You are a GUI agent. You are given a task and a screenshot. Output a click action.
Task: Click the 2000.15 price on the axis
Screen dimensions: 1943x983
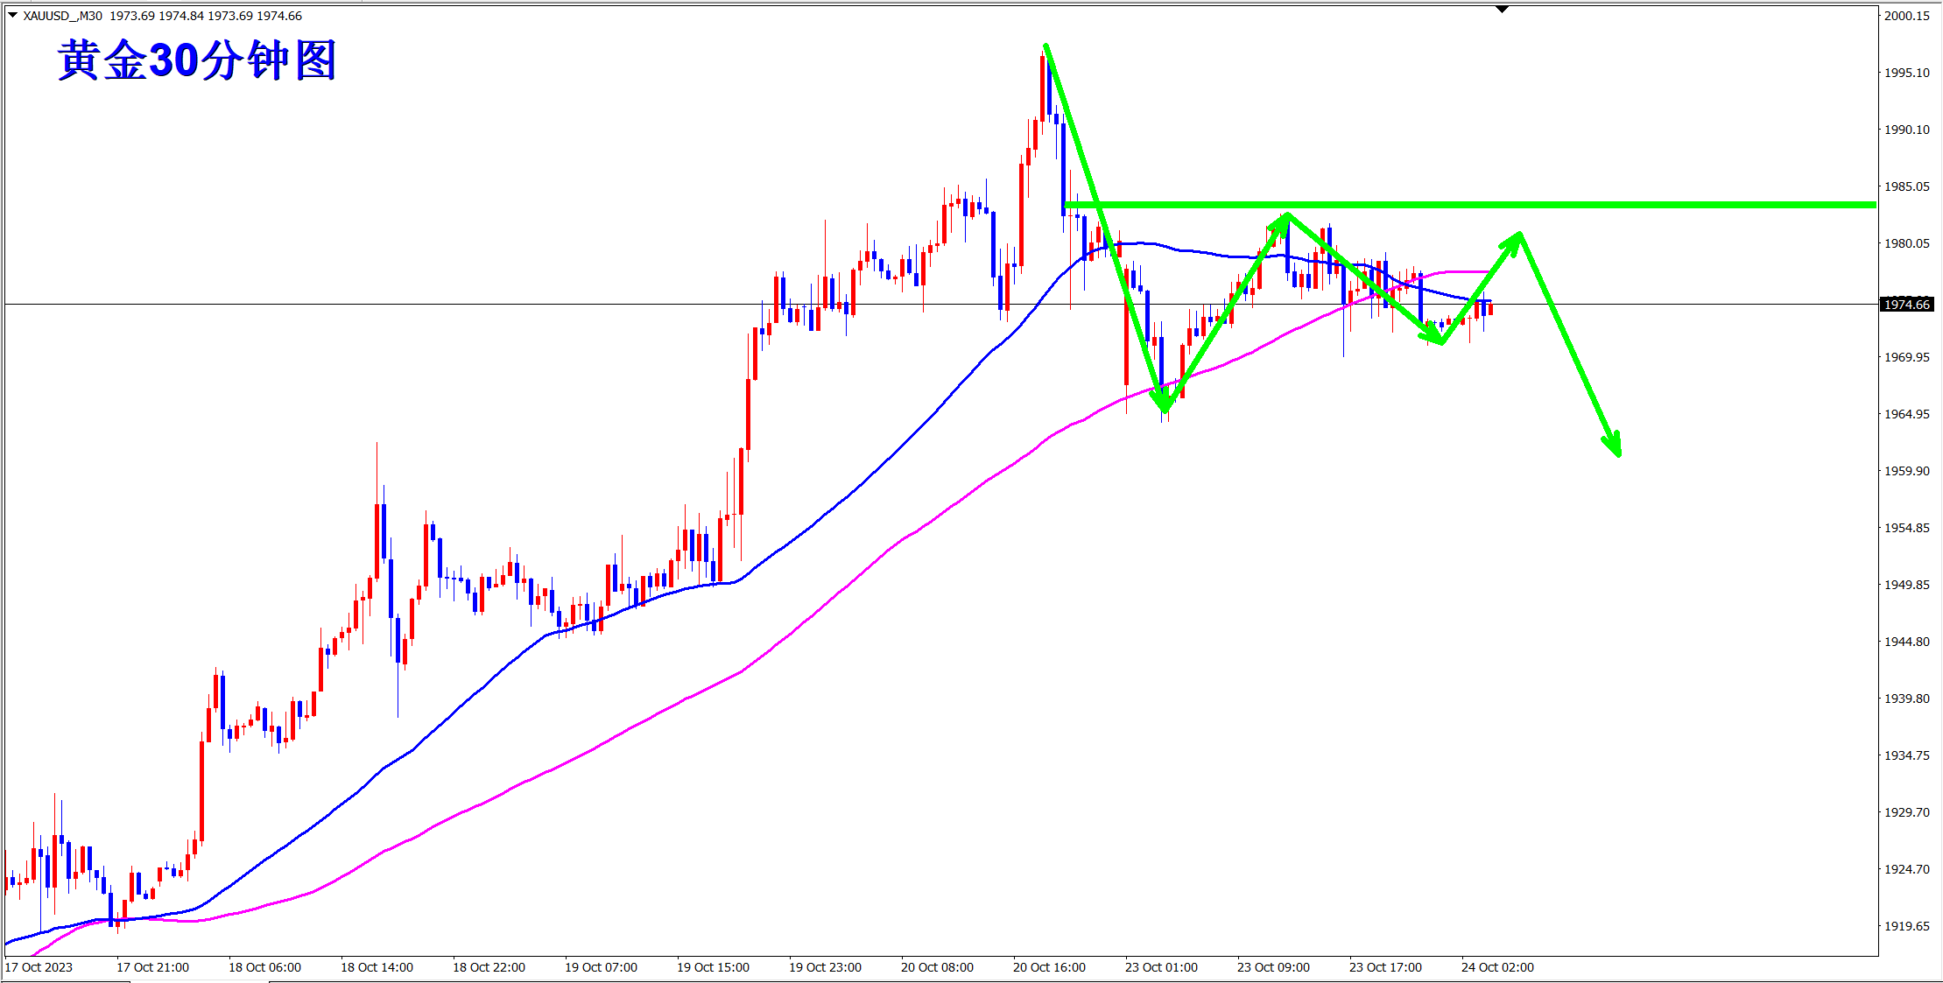(1906, 16)
